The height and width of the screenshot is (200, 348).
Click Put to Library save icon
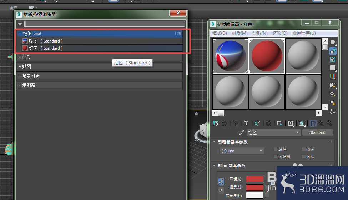point(279,123)
